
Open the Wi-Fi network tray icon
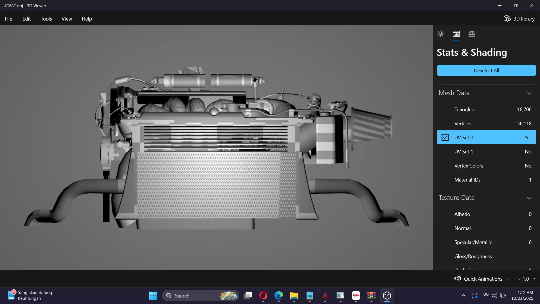pos(486,296)
